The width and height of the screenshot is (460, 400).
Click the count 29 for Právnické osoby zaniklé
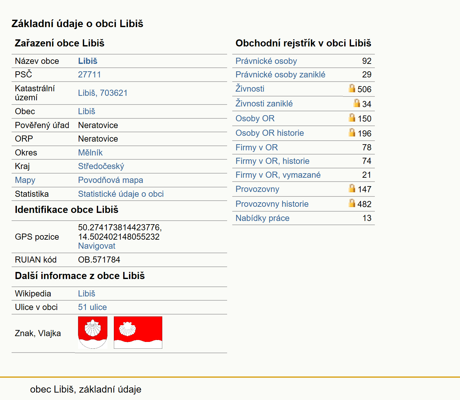(x=367, y=75)
